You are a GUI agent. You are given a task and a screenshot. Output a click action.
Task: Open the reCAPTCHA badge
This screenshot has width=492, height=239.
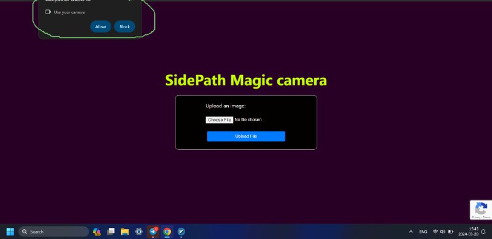[481, 210]
